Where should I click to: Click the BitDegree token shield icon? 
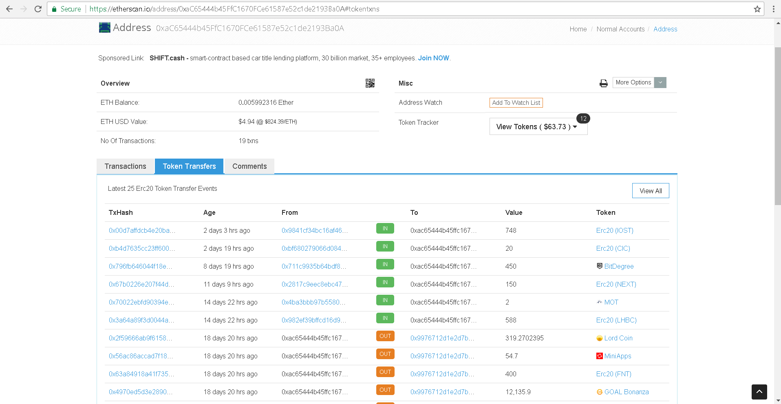click(600, 266)
